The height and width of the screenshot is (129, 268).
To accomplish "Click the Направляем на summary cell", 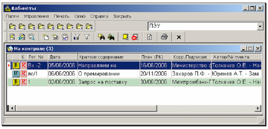I will [109, 66].
